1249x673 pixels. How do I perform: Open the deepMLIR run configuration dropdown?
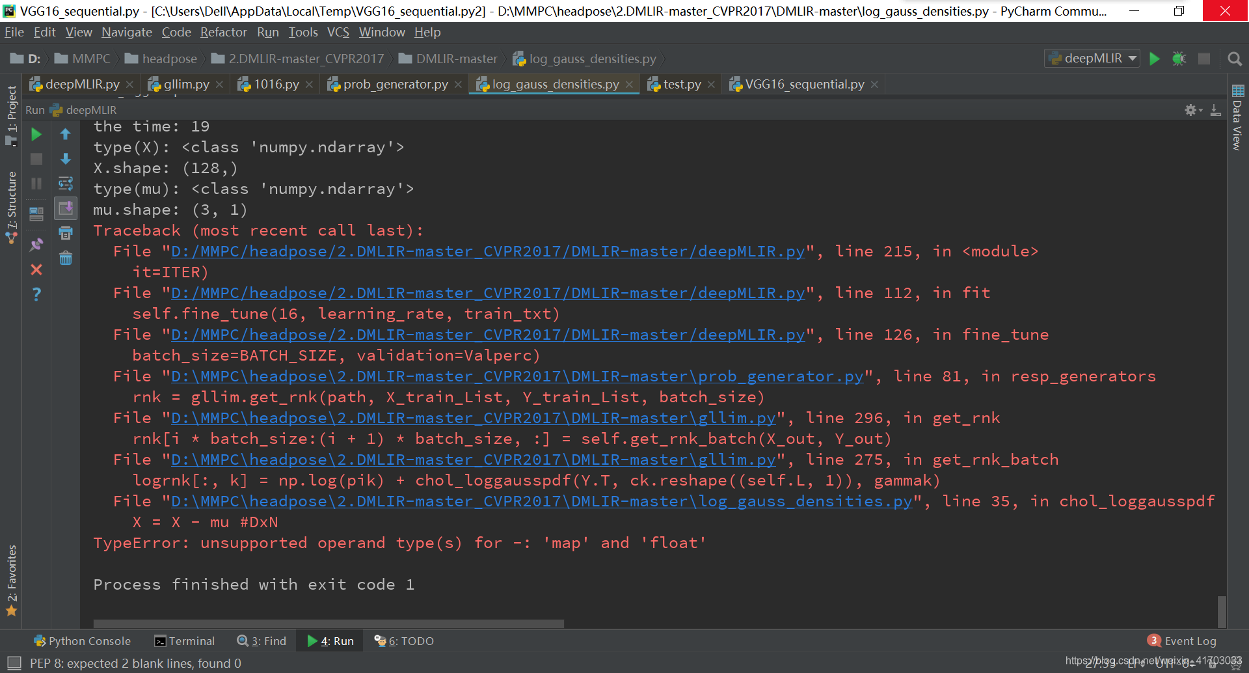1093,58
